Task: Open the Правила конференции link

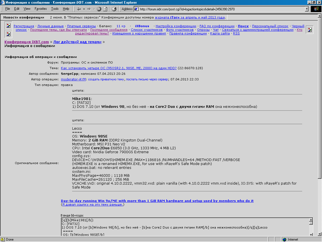Action: tap(188, 34)
